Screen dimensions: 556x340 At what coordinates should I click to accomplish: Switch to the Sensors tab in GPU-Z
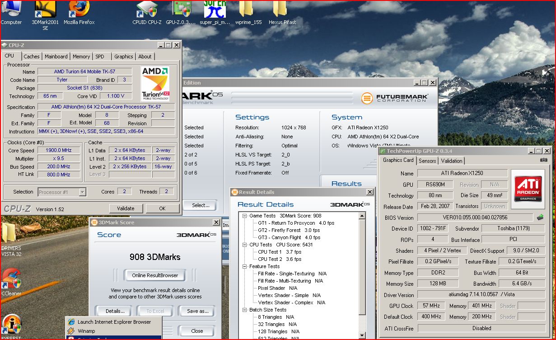click(x=427, y=161)
